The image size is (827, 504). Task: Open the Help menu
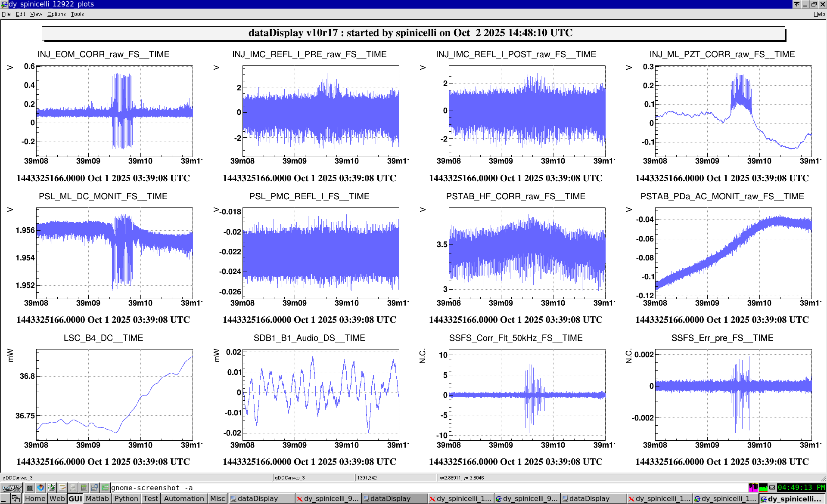[x=819, y=14]
